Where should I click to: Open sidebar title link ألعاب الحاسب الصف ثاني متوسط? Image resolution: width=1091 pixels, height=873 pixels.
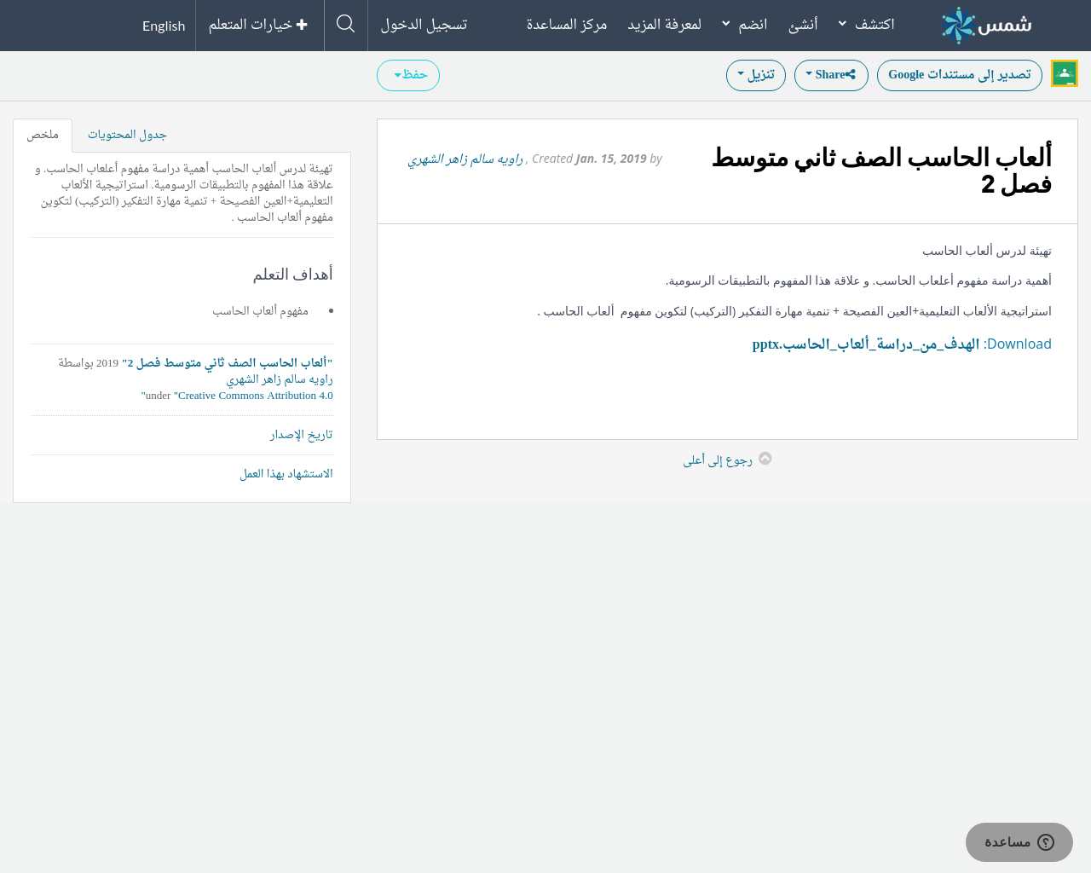click(228, 363)
